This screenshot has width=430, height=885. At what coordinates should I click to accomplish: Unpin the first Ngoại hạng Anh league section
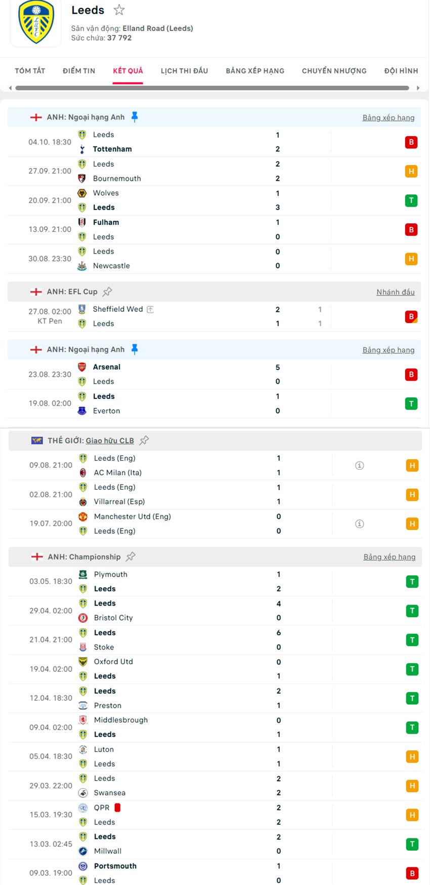tap(135, 117)
